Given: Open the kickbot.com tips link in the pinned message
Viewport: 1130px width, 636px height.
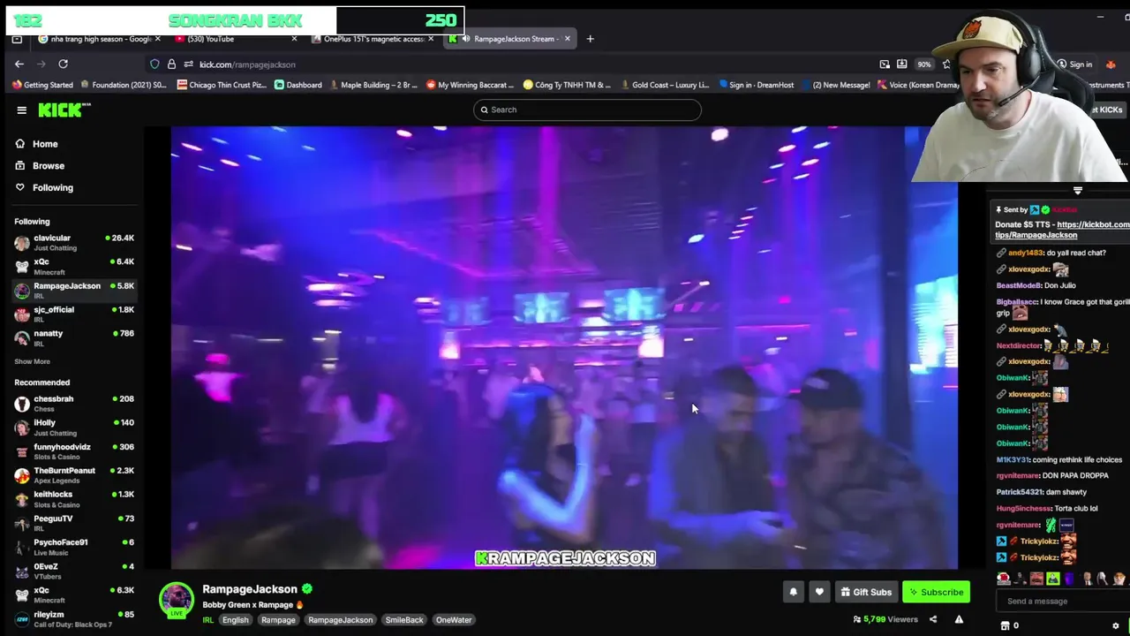Looking at the screenshot, I should [x=1062, y=230].
